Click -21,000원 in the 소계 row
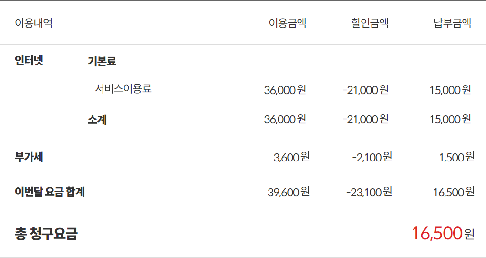 [365, 119]
